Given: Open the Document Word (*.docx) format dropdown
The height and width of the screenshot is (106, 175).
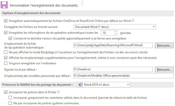Looking at the screenshot, I should pyautogui.click(x=115, y=27).
